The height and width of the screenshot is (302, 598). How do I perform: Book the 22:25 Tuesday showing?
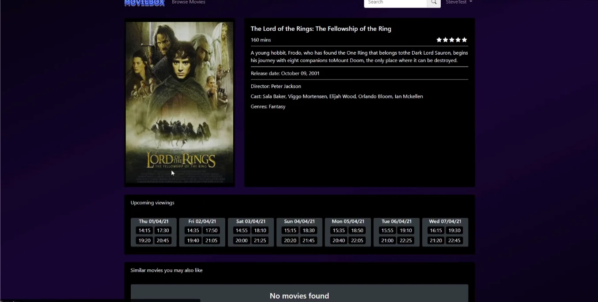[x=406, y=241]
